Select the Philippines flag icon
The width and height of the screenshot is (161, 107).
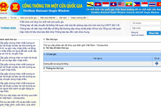(137, 4)
